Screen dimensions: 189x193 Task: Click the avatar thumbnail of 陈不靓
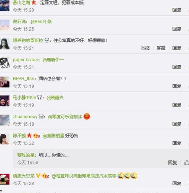5,139
